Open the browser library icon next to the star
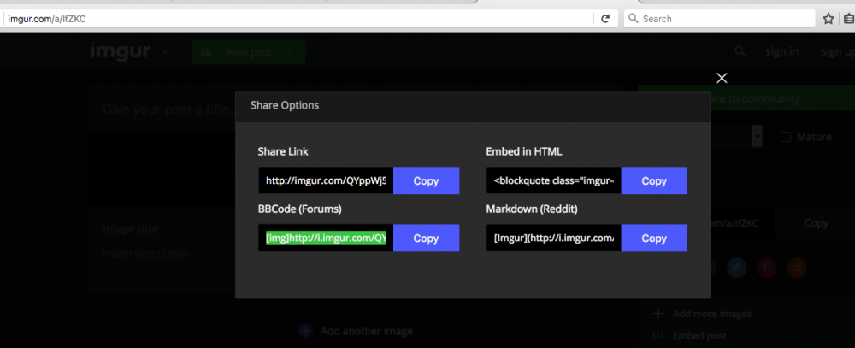The height and width of the screenshot is (348, 855). click(x=849, y=19)
